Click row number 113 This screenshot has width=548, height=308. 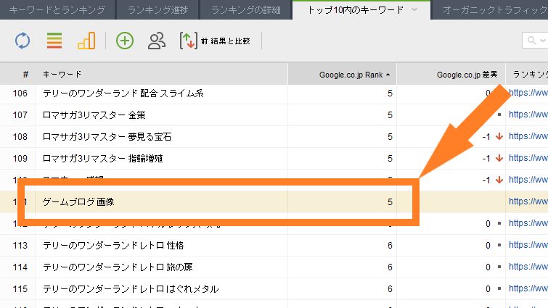click(x=20, y=246)
